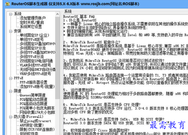Open ARP绑定(批量) item
The width and height of the screenshot is (188, 135).
click(32, 125)
